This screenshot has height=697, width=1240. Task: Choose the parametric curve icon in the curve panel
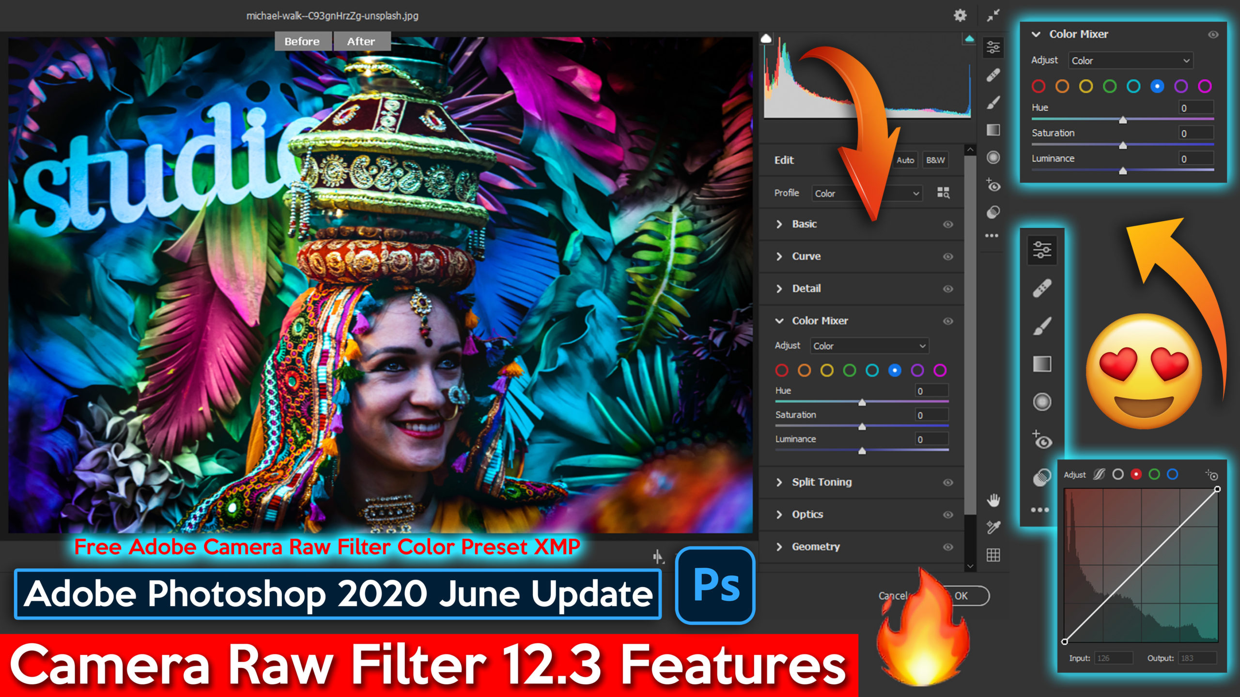click(1099, 474)
